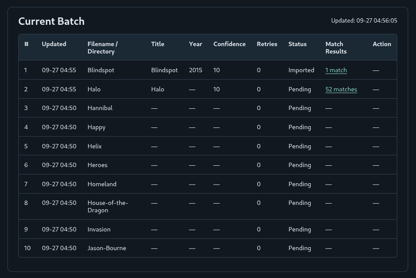The width and height of the screenshot is (416, 278).
Task: Click the '#' column header
Action: click(26, 44)
